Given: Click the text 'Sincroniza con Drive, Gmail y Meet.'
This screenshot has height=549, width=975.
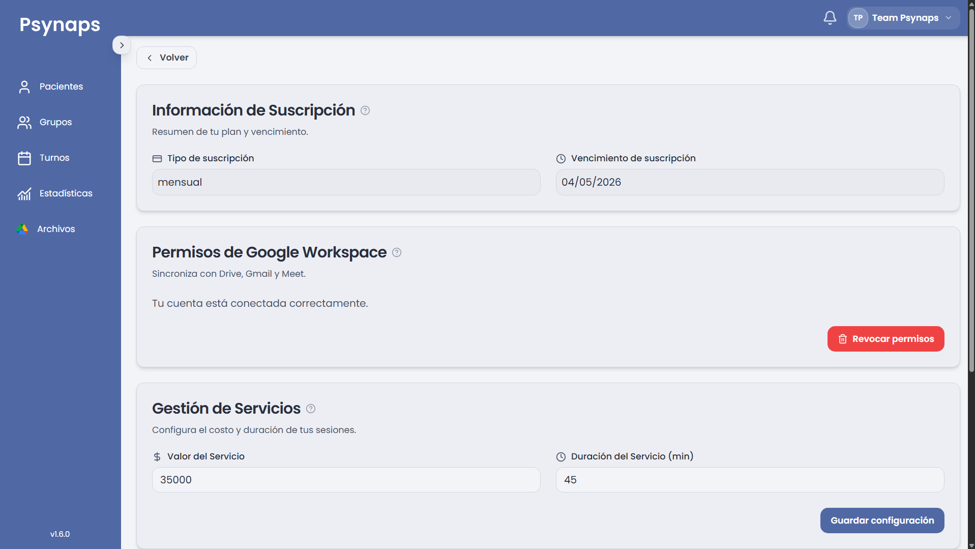Looking at the screenshot, I should pos(229,274).
